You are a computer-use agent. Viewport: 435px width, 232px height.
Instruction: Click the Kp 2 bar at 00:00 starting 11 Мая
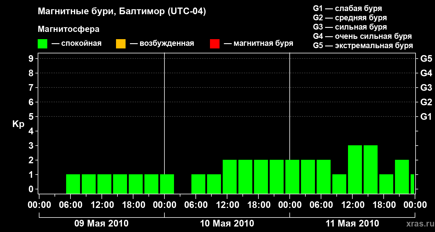point(292,177)
